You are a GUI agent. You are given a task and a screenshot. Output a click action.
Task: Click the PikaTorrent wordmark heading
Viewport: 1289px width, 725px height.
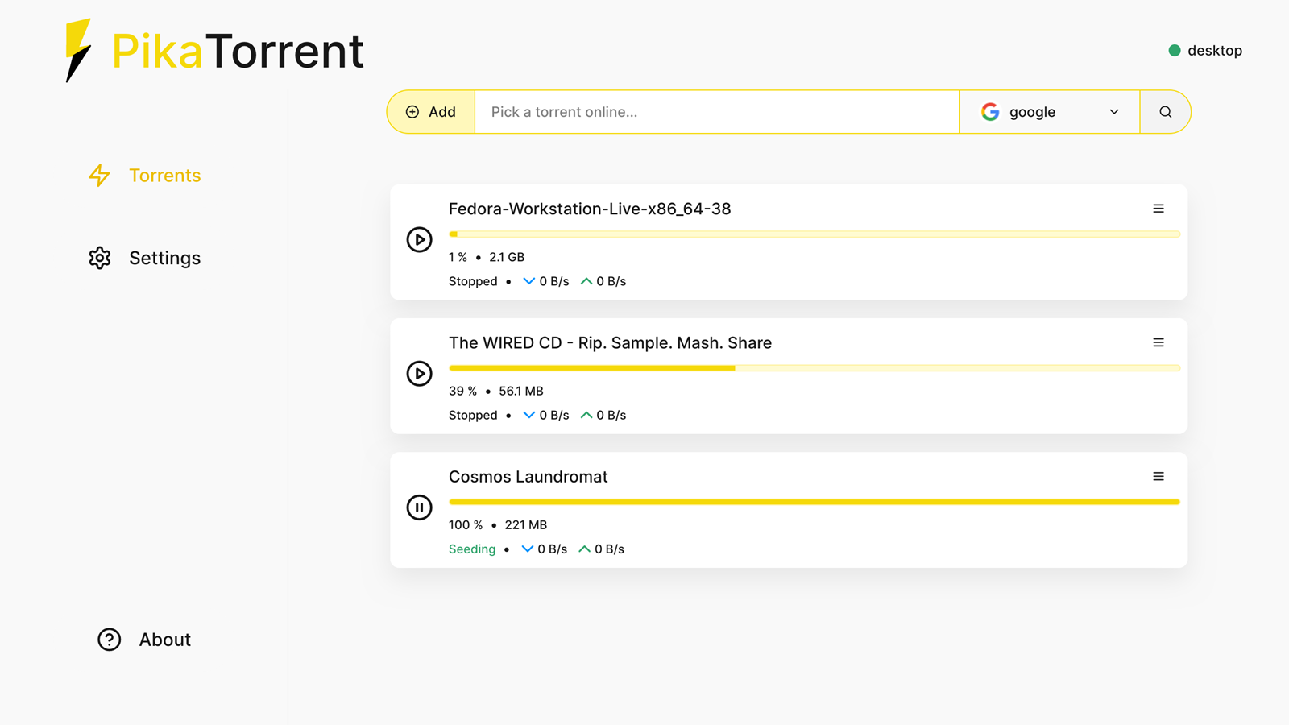point(238,51)
